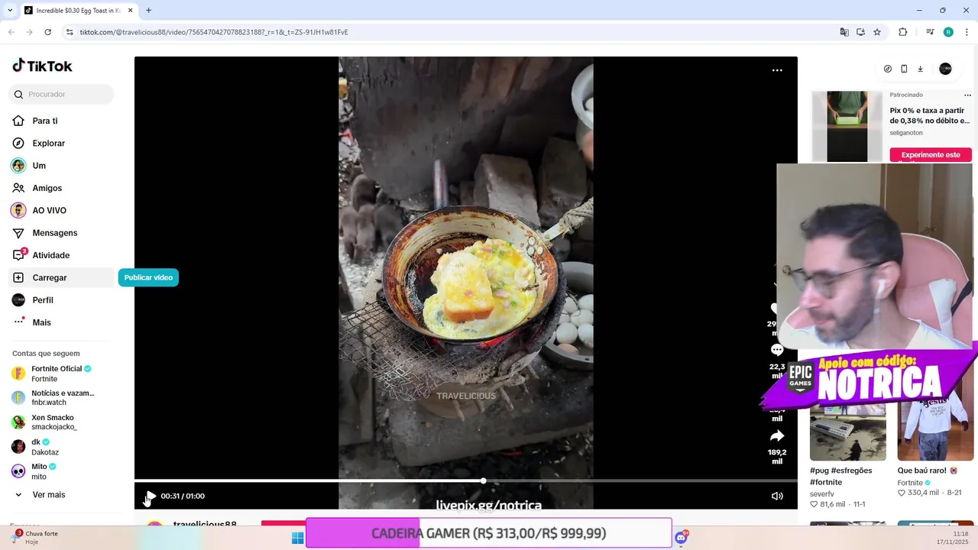This screenshot has width=978, height=550.
Task: Mute the video with the speaker icon
Action: point(777,496)
